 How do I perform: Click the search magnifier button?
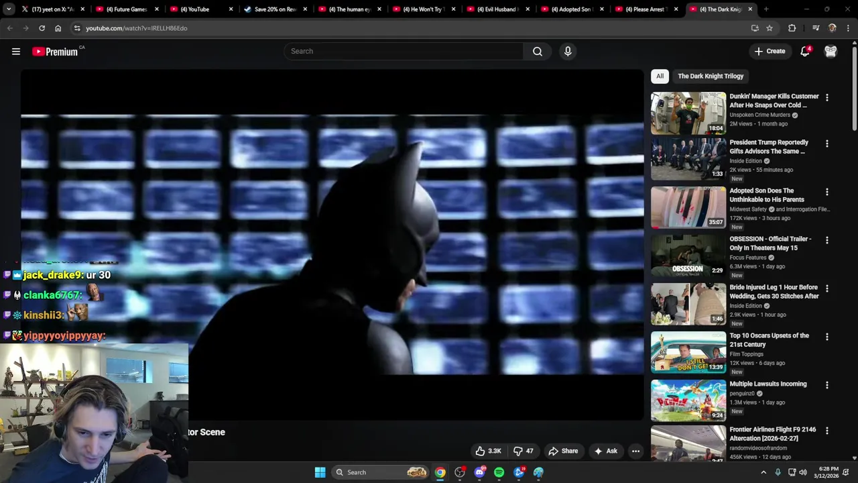(x=538, y=51)
